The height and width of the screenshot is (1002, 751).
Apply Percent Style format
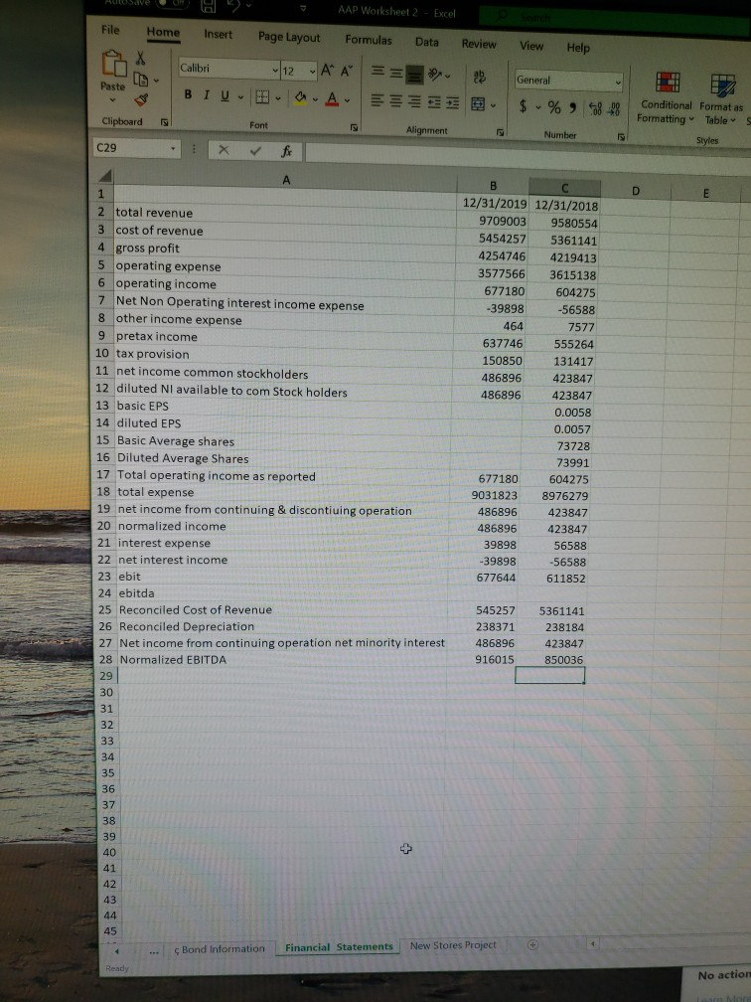pyautogui.click(x=553, y=107)
